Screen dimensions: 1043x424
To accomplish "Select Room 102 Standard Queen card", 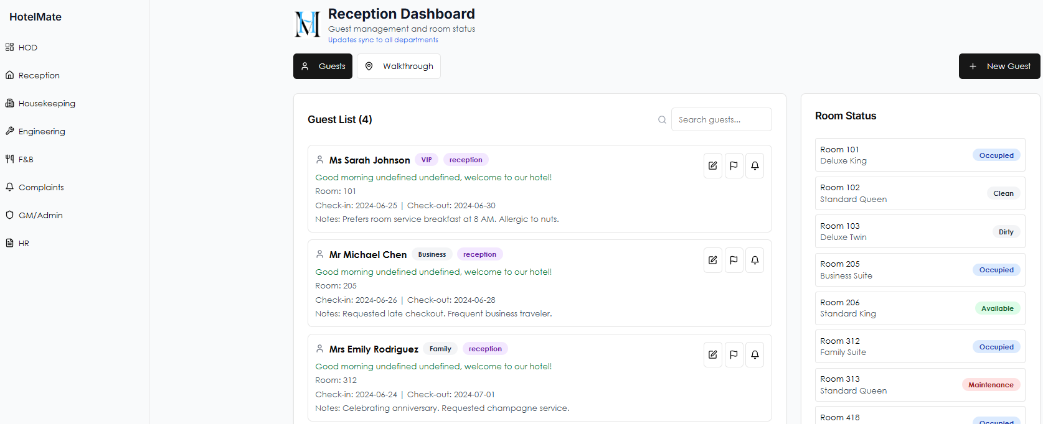I will point(920,193).
